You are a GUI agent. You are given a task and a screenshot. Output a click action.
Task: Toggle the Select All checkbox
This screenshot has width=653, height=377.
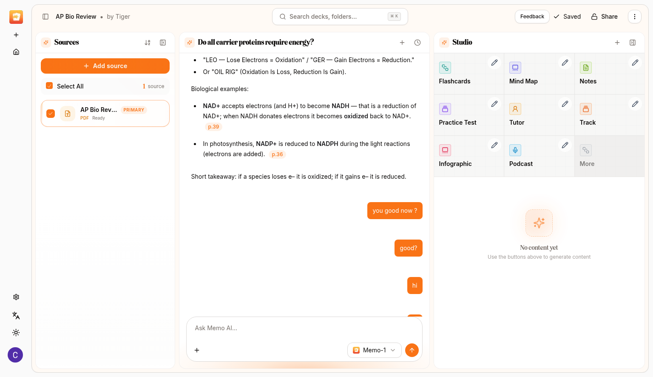(49, 86)
